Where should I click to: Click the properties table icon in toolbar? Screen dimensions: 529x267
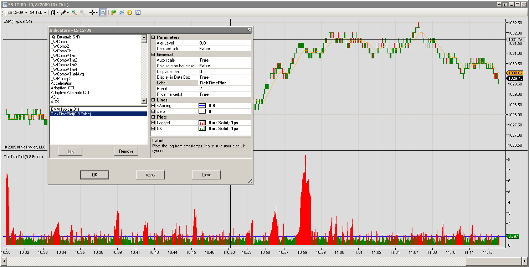click(138, 12)
